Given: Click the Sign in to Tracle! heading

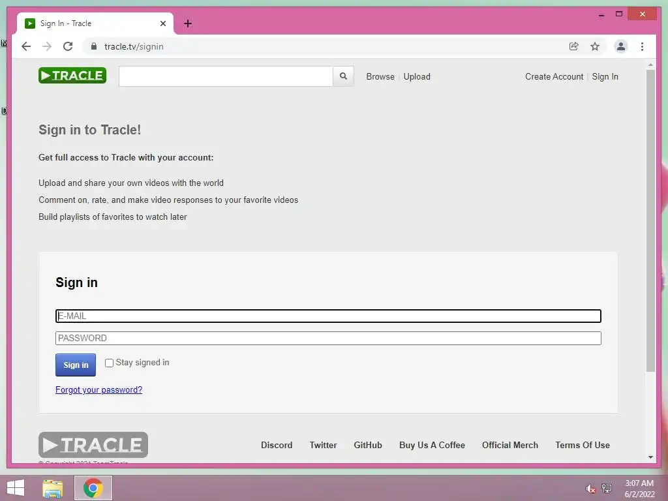Looking at the screenshot, I should pos(90,130).
